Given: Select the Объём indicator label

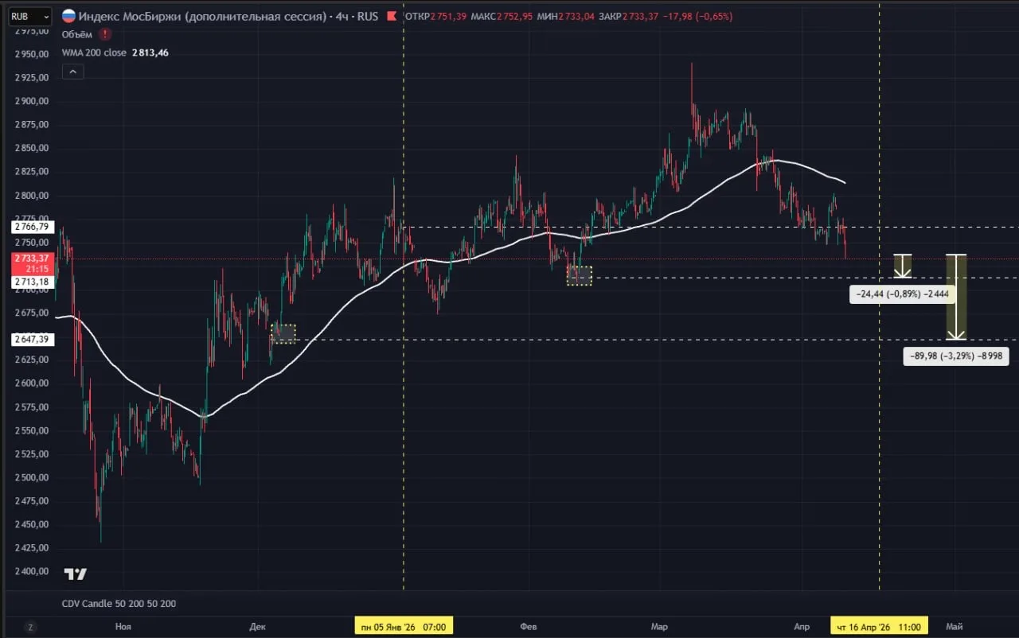Looking at the screenshot, I should (77, 34).
